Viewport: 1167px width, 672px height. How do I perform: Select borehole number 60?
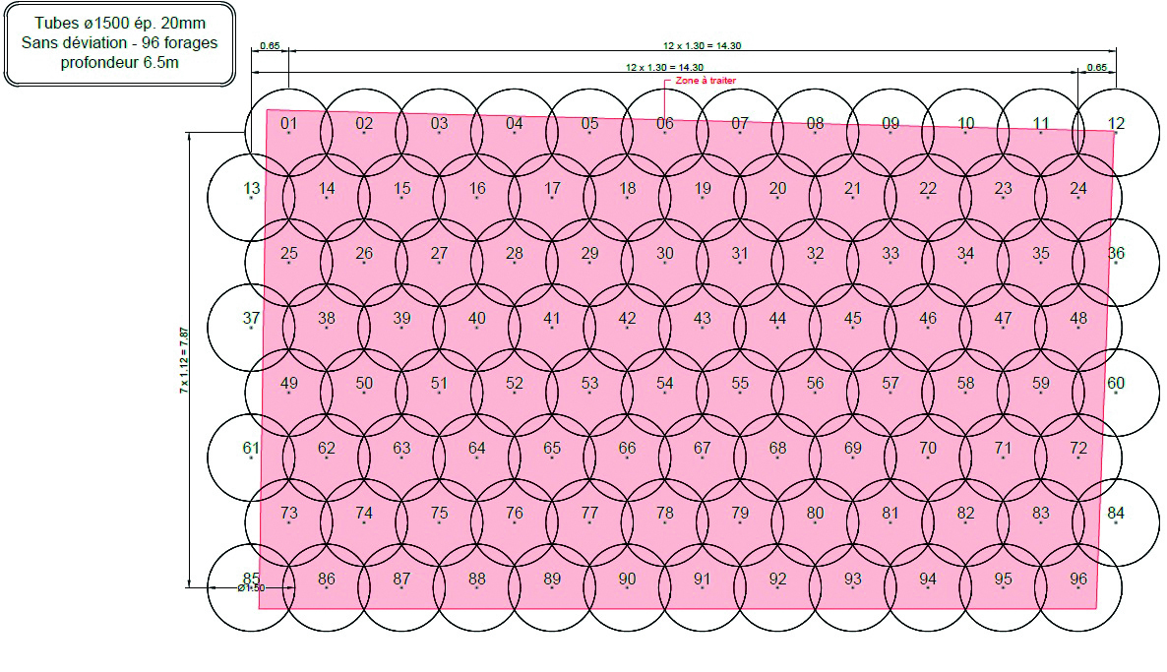pos(1116,384)
